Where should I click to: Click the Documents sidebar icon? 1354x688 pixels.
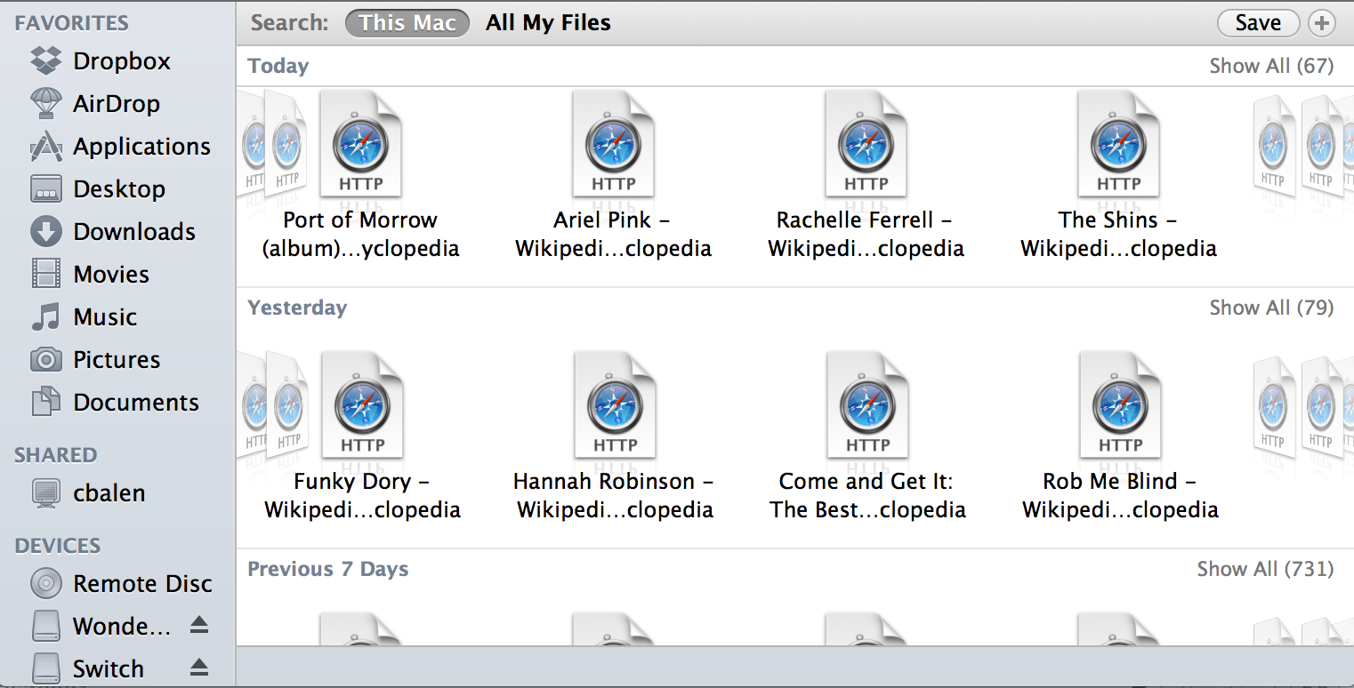[46, 402]
